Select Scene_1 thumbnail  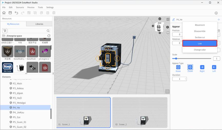[x=83, y=112]
